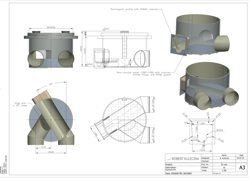This screenshot has width=249, height=178.
Task: Click the 'Non-circular panel 1380-1060' annotation
Action: [x=144, y=73]
